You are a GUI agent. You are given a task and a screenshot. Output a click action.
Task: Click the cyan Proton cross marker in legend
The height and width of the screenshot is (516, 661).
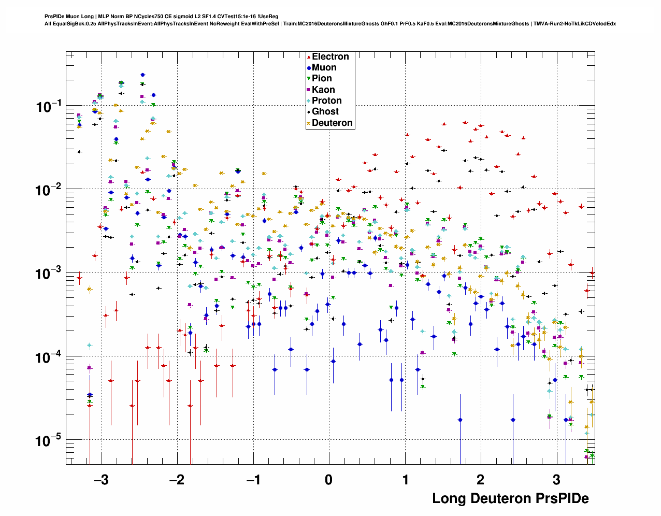pyautogui.click(x=309, y=101)
